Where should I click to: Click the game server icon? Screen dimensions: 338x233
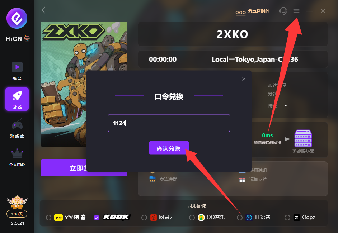pyautogui.click(x=303, y=139)
